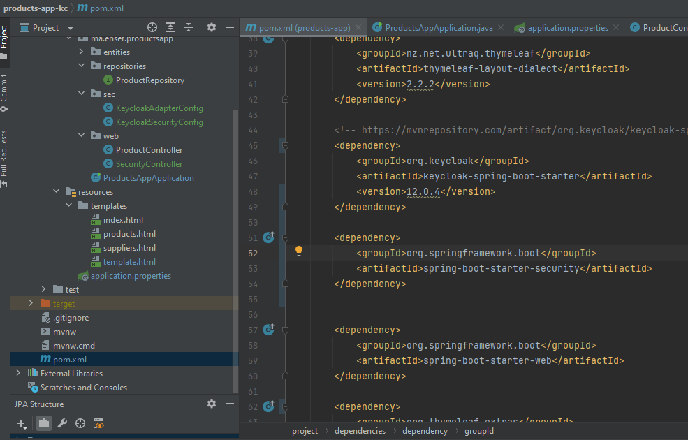The width and height of the screenshot is (688, 440).
Task: Select application.properties in project tree
Action: (131, 276)
